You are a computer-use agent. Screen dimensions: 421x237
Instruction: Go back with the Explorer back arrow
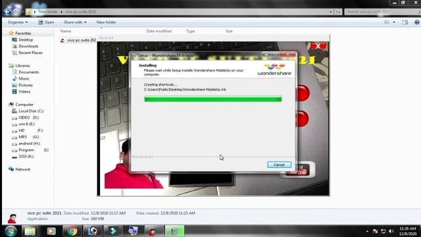[x=7, y=12]
